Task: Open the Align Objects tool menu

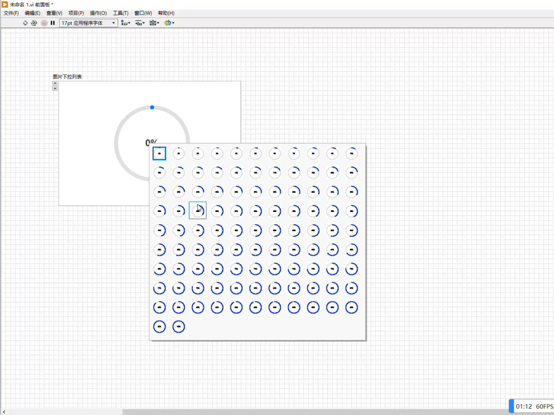Action: pyautogui.click(x=125, y=23)
